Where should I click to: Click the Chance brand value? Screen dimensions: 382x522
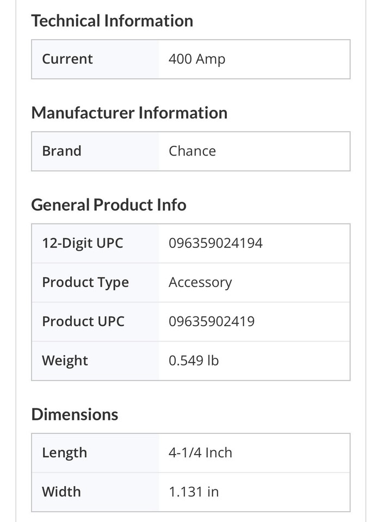pyautogui.click(x=192, y=151)
